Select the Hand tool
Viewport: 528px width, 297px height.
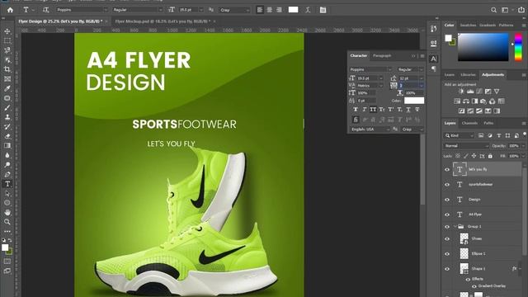pyautogui.click(x=7, y=213)
